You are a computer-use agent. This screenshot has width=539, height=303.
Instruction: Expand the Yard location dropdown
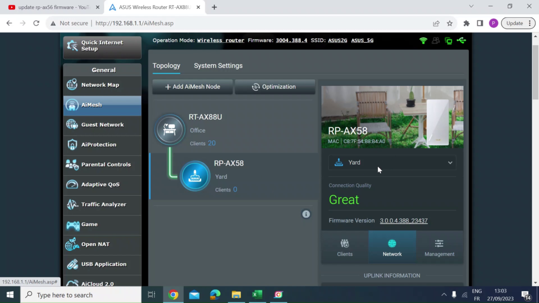tap(392, 163)
